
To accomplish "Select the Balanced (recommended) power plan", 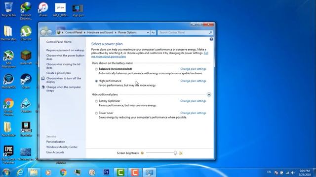I will (x=96, y=69).
